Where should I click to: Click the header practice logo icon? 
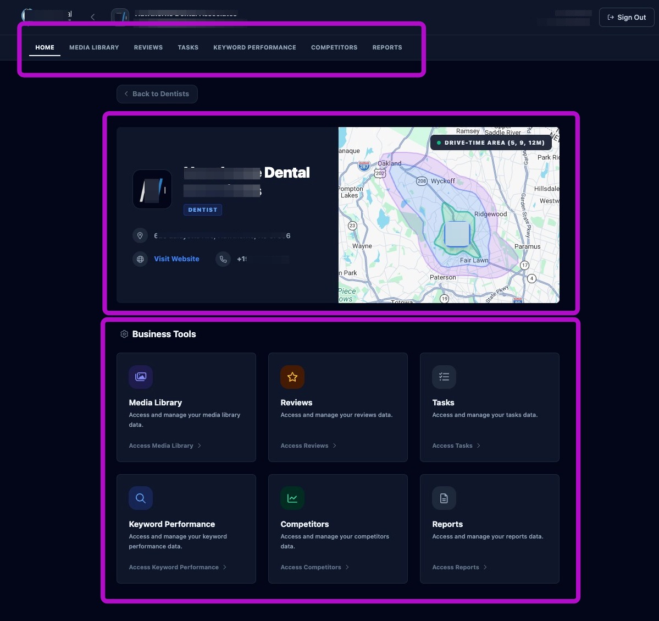tap(120, 17)
